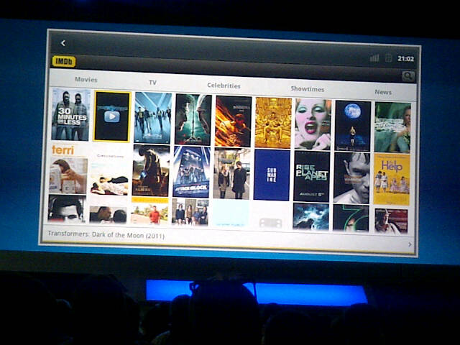Tap the signal strength status icon
Screen dimensions: 460x345
(x=374, y=58)
